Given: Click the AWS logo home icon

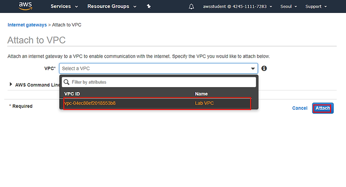Looking at the screenshot, I should (25, 6).
